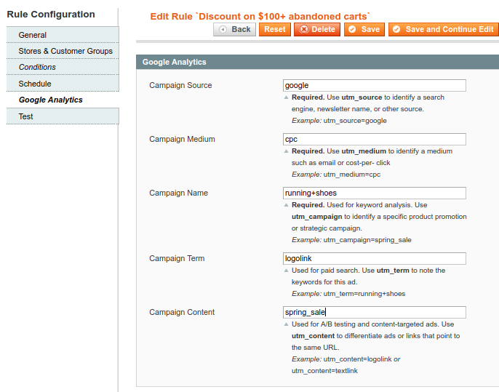Select the Test tab in the sidebar
Viewport: 499px width, 392px height.
click(26, 116)
